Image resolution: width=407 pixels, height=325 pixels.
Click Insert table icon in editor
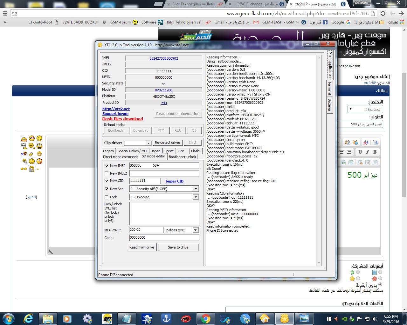[375, 162]
